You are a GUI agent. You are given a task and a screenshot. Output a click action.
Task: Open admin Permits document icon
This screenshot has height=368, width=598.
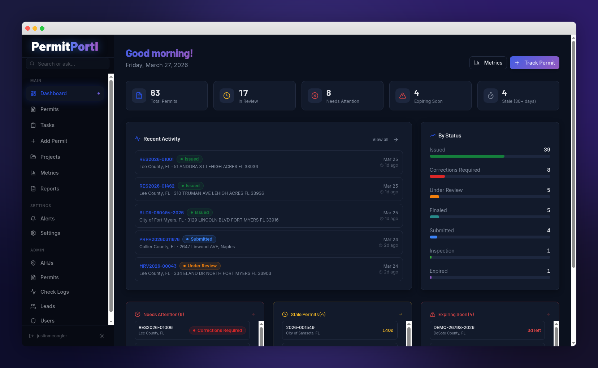coord(33,277)
